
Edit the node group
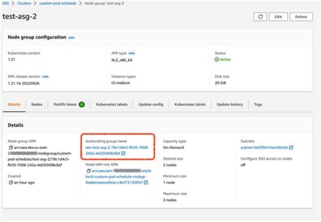(x=278, y=17)
